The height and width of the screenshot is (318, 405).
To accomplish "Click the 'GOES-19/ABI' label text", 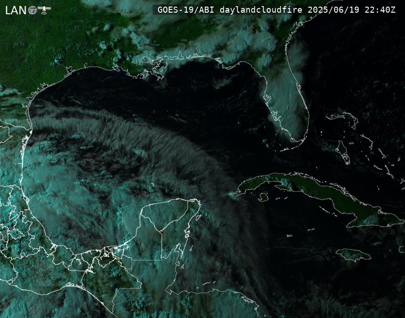I will (186, 10).
